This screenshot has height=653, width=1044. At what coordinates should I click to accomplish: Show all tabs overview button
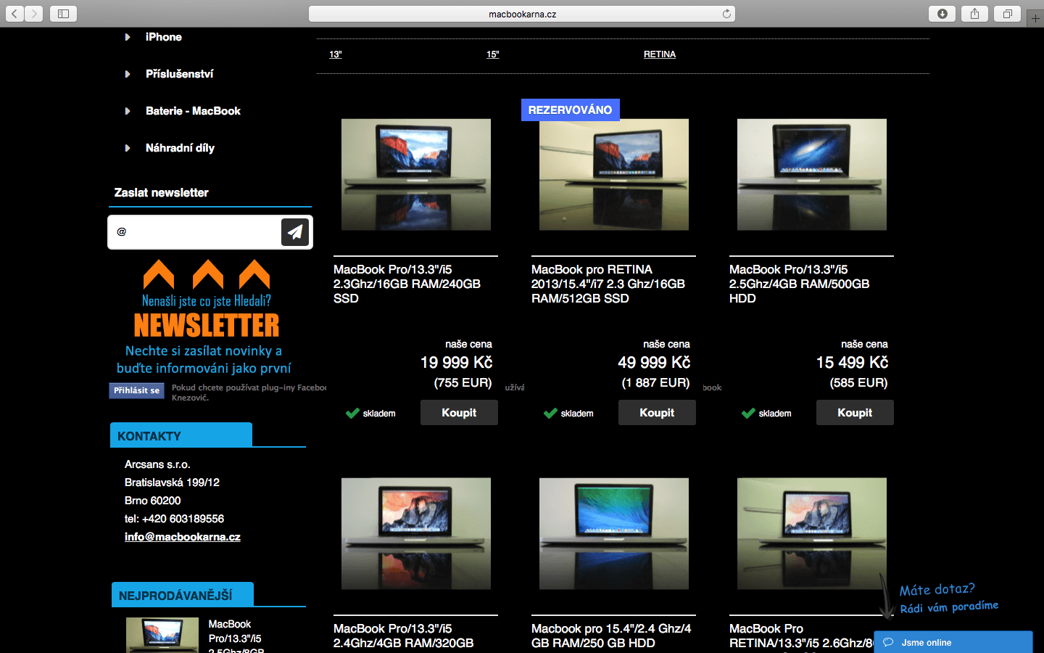[x=1007, y=14]
